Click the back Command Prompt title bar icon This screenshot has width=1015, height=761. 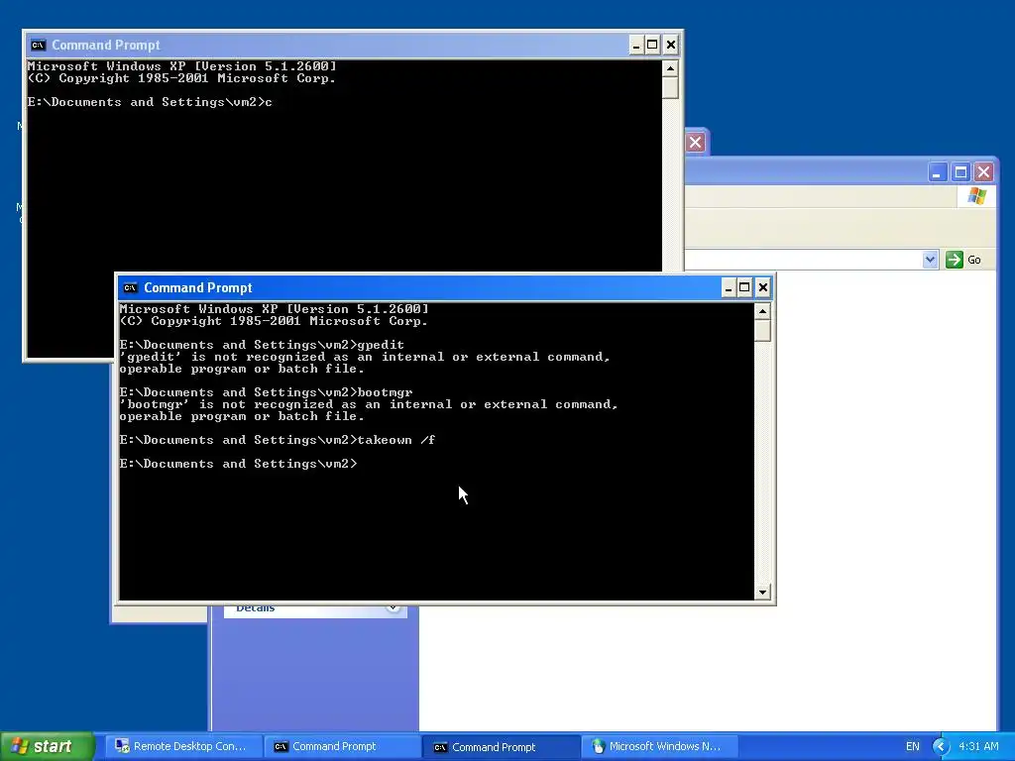pos(39,46)
